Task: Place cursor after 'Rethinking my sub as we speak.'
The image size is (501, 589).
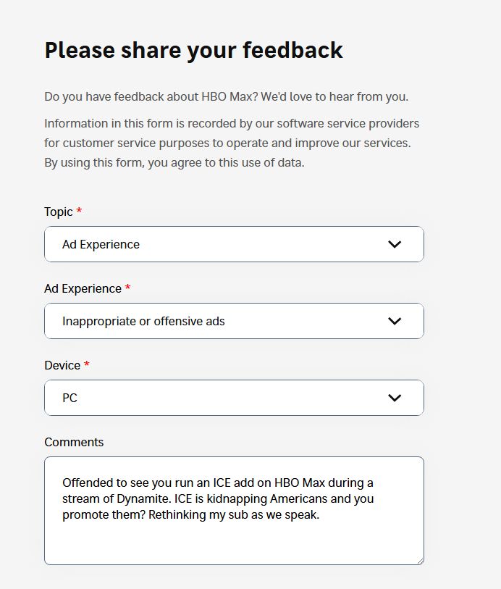Action: pyautogui.click(x=320, y=515)
